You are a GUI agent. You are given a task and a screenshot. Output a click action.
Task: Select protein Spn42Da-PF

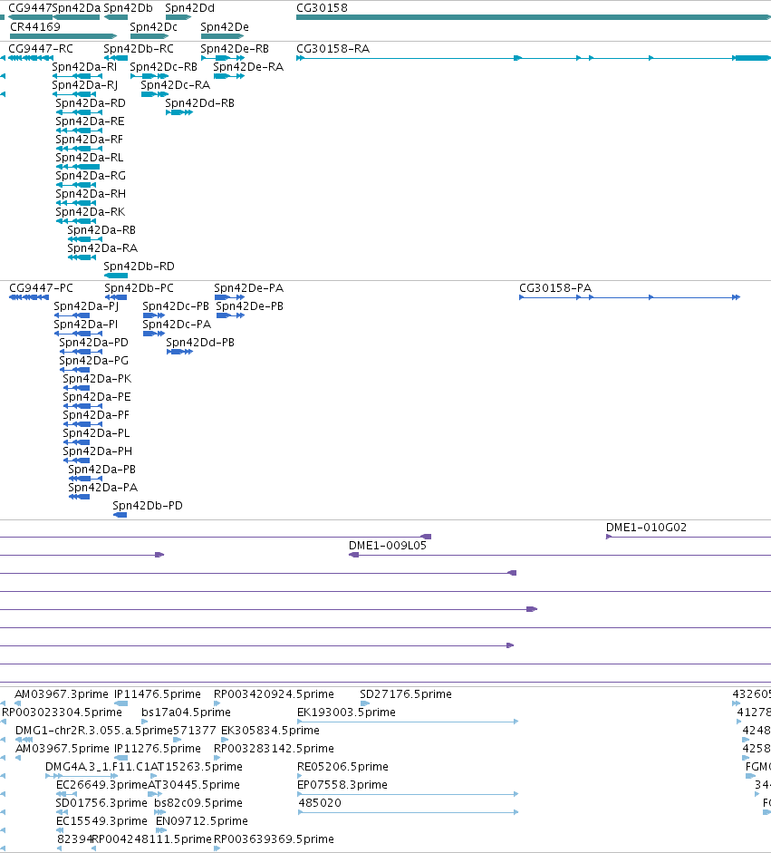(x=96, y=414)
